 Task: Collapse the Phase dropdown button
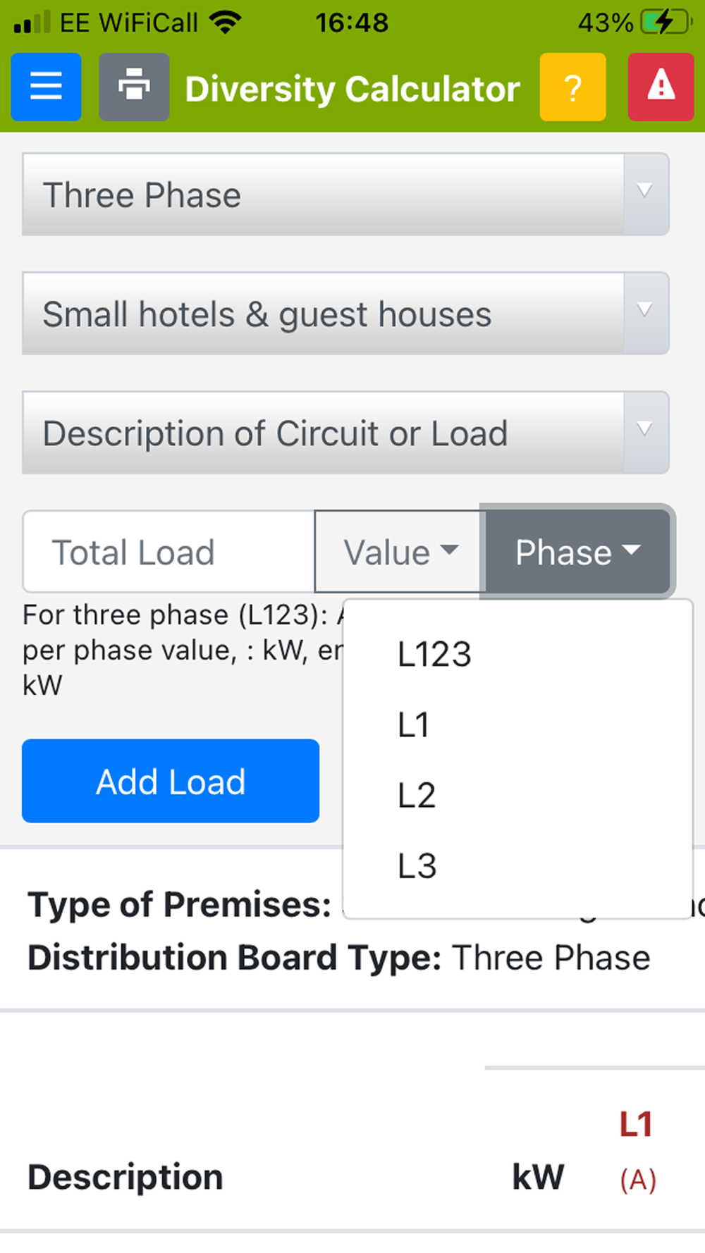[577, 552]
